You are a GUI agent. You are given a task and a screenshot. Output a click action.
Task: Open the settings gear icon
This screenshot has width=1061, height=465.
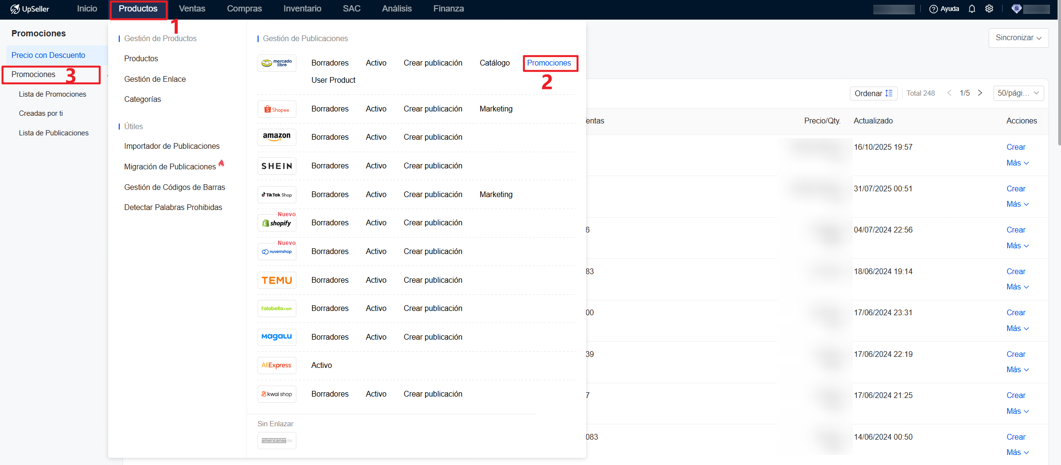[x=989, y=9]
